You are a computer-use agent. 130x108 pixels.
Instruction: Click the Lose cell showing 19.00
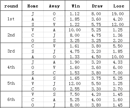coord(119,13)
